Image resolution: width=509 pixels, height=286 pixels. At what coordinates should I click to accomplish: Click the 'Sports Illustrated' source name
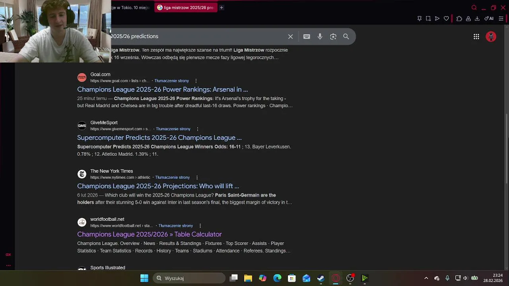[108, 268]
